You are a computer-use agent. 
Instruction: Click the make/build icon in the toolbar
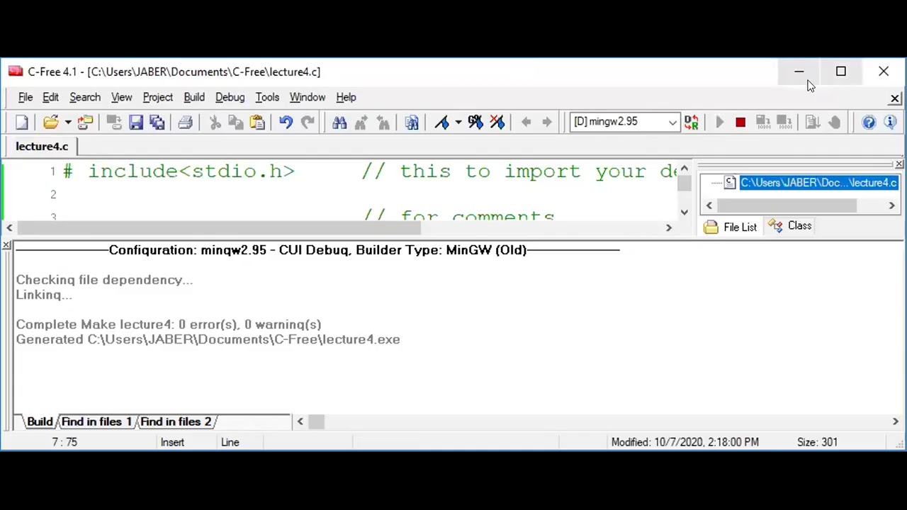pyautogui.click(x=784, y=123)
